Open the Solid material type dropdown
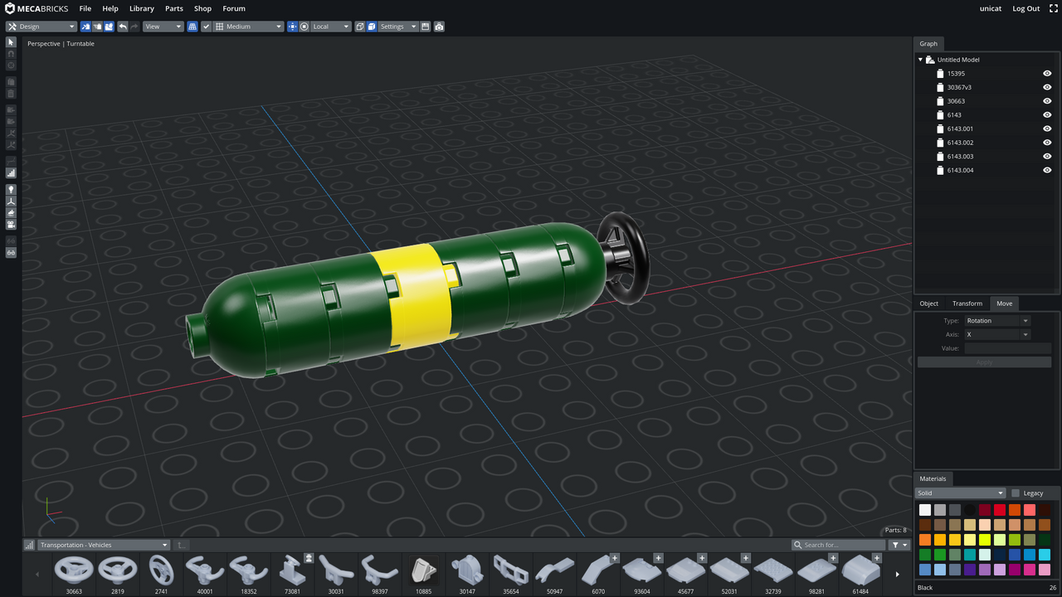This screenshot has width=1062, height=597. pos(960,493)
